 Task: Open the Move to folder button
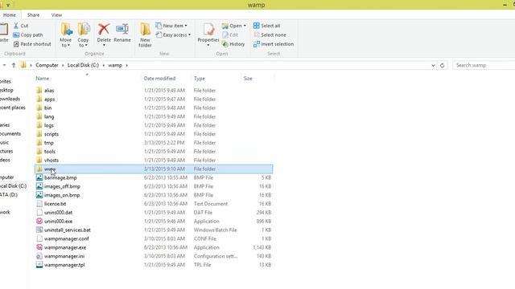coord(66,35)
